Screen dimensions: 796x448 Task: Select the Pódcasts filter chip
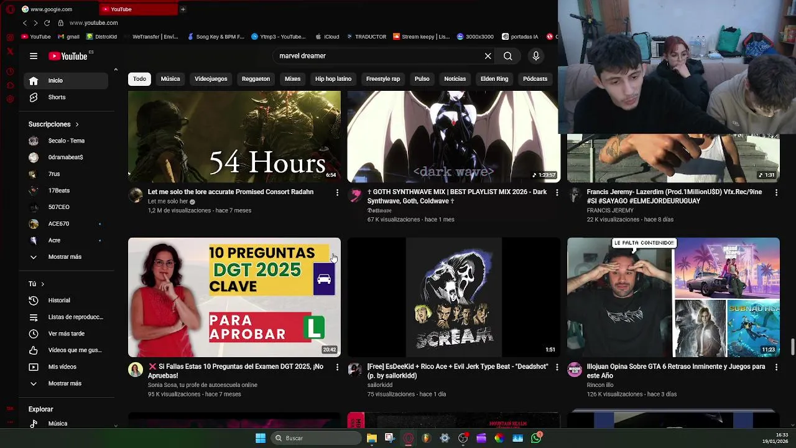[535, 79]
